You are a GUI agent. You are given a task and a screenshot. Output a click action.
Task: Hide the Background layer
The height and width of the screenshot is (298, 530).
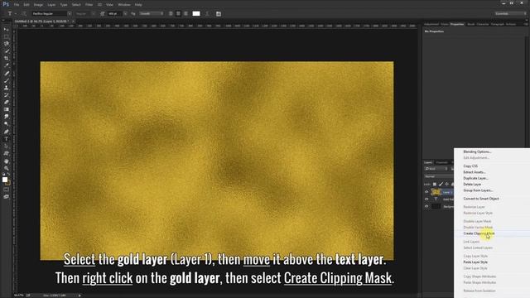click(426, 206)
